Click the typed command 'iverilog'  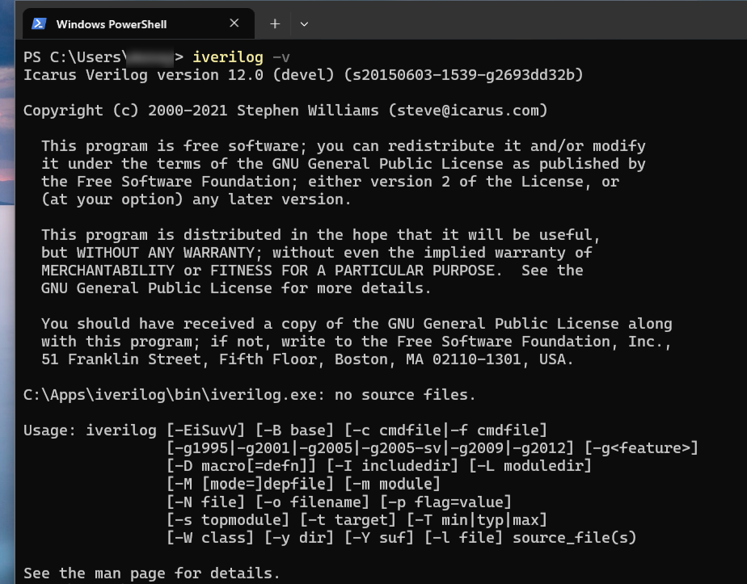228,57
